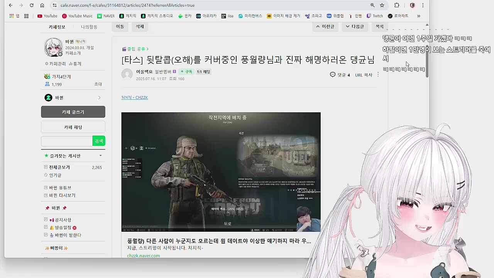This screenshot has width=494, height=278.
Task: Open the apps grid shortcut in bookmarks bar
Action: [26, 16]
